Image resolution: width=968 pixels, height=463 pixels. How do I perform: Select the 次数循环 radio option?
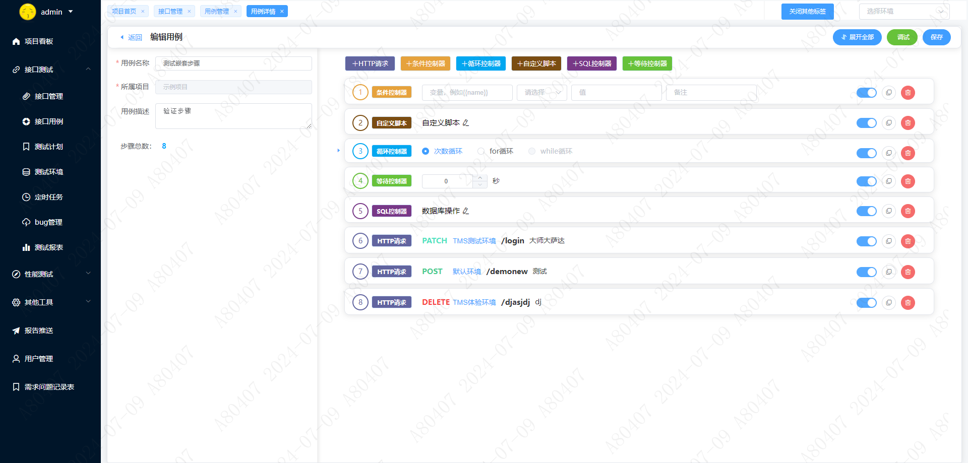[x=442, y=151]
